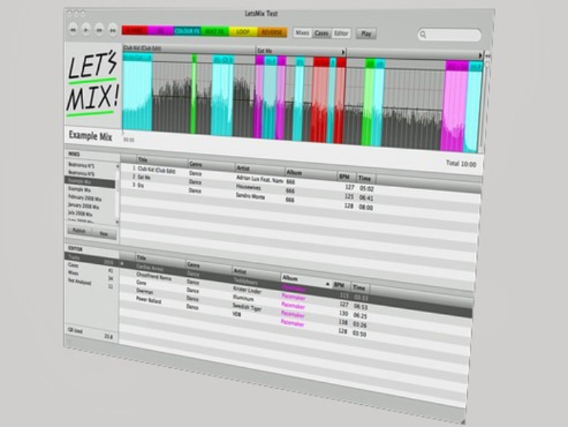Viewport: 568px width, 427px height.
Task: Sort mix tracklist by Genre header
Action: pos(211,165)
